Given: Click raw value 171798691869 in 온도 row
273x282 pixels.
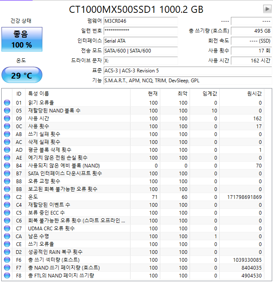Looking at the screenshot, I should [x=245, y=197].
